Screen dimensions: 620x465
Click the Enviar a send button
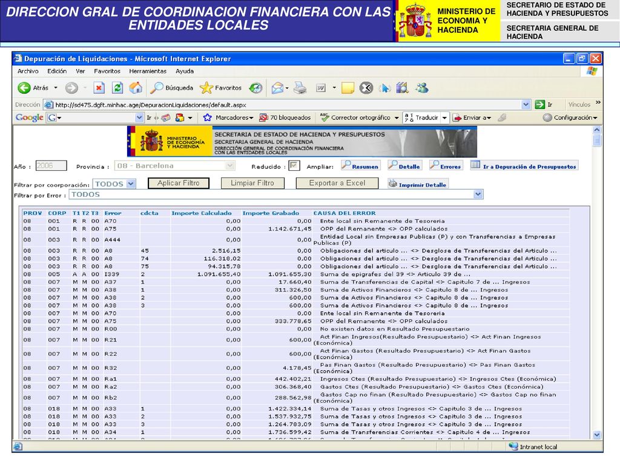(471, 117)
